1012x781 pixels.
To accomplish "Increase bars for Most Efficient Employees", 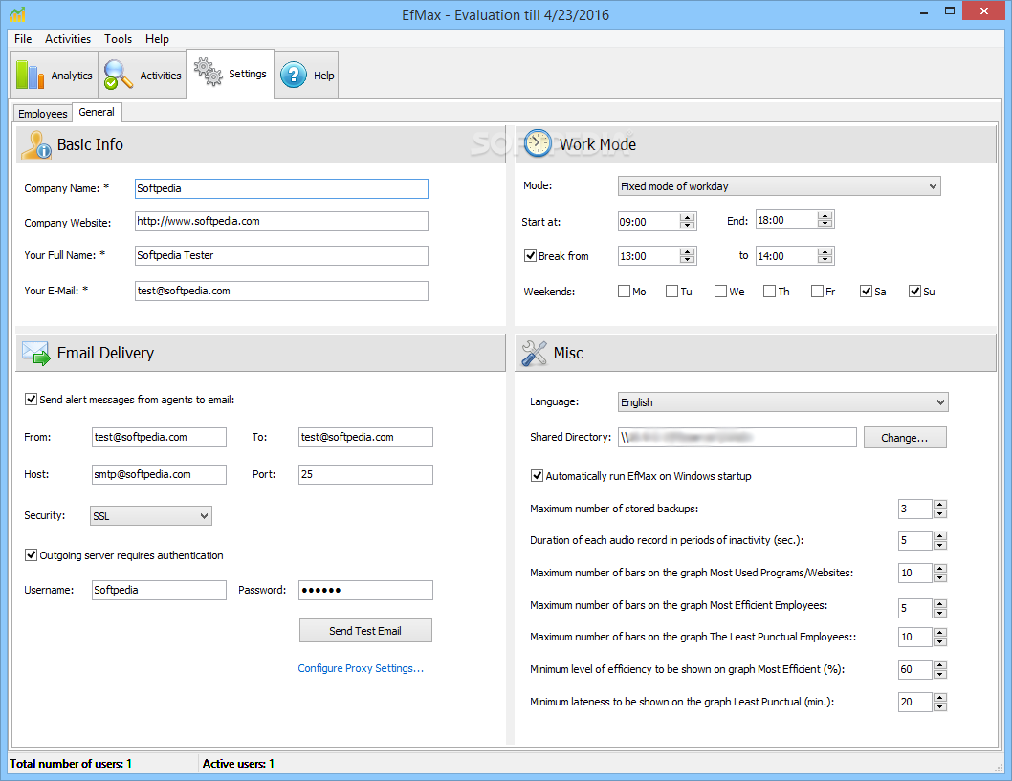I will (x=939, y=603).
